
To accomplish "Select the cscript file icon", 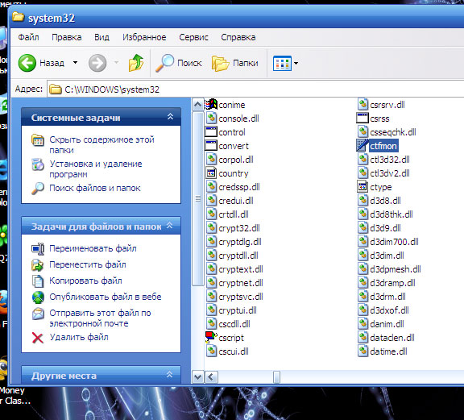I will [x=211, y=337].
